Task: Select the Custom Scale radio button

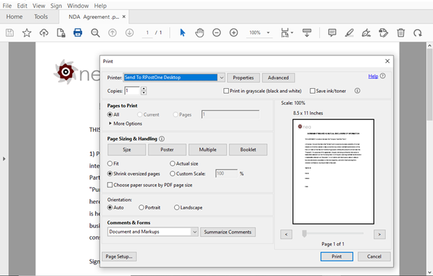Action: click(x=173, y=173)
